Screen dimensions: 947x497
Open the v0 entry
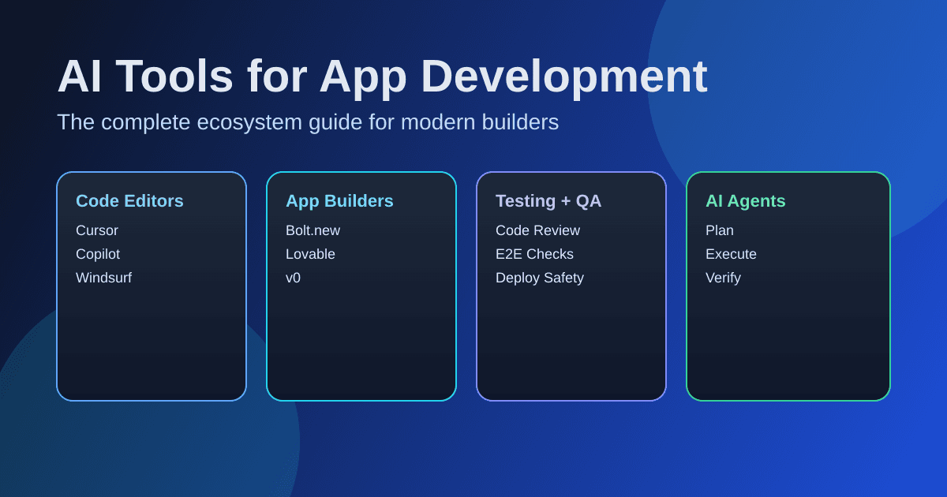(x=293, y=278)
